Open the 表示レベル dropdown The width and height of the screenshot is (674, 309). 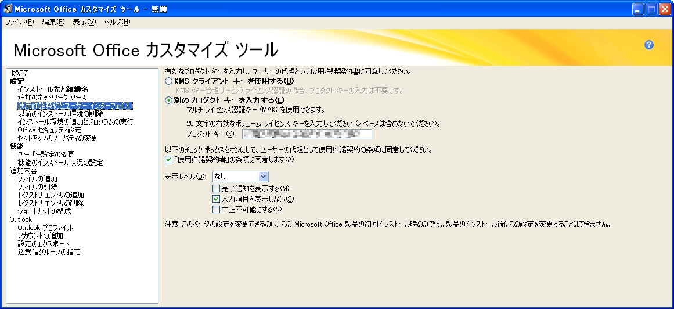pyautogui.click(x=240, y=176)
